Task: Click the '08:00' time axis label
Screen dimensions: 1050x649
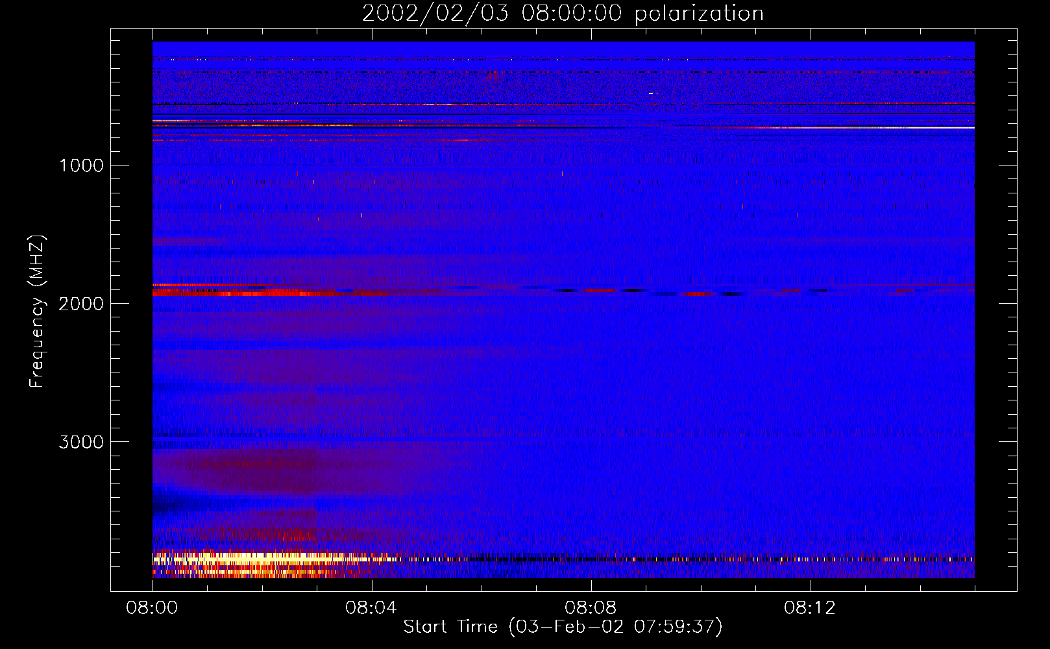Action: click(x=152, y=608)
